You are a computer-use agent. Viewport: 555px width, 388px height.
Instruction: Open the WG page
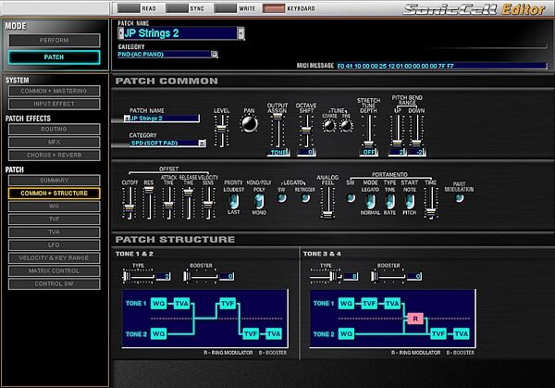(55, 207)
